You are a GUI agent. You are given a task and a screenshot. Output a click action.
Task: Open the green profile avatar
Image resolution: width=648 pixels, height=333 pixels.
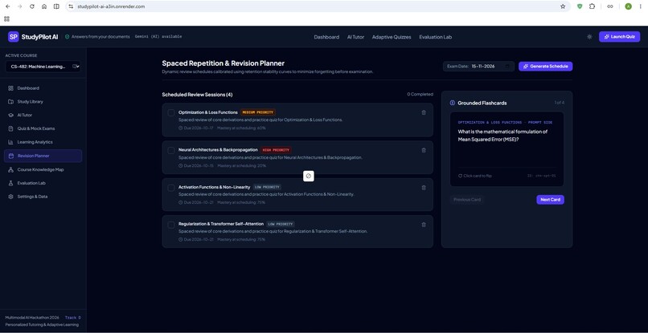[628, 6]
